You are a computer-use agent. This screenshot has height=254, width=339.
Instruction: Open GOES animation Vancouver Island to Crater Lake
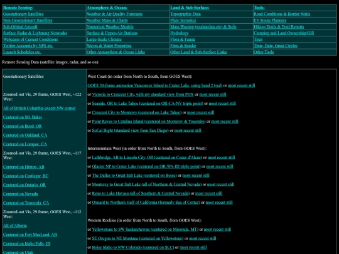coord(155,85)
